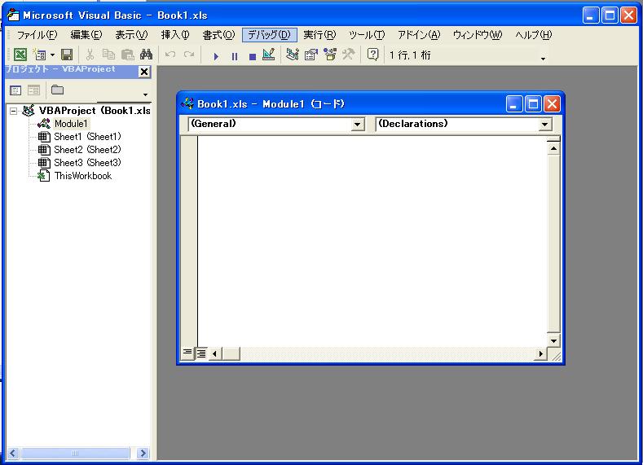The image size is (643, 465).
Task: Toggle Folders icon in Project panel
Action: click(57, 90)
